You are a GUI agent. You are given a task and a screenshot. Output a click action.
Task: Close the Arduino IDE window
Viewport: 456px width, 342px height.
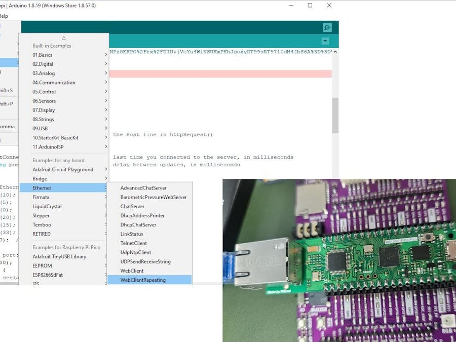pyautogui.click(x=329, y=5)
